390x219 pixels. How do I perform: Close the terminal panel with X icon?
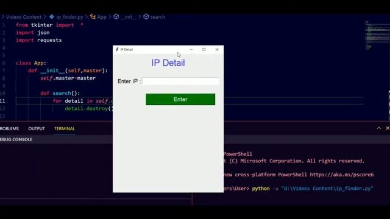coord(388,128)
